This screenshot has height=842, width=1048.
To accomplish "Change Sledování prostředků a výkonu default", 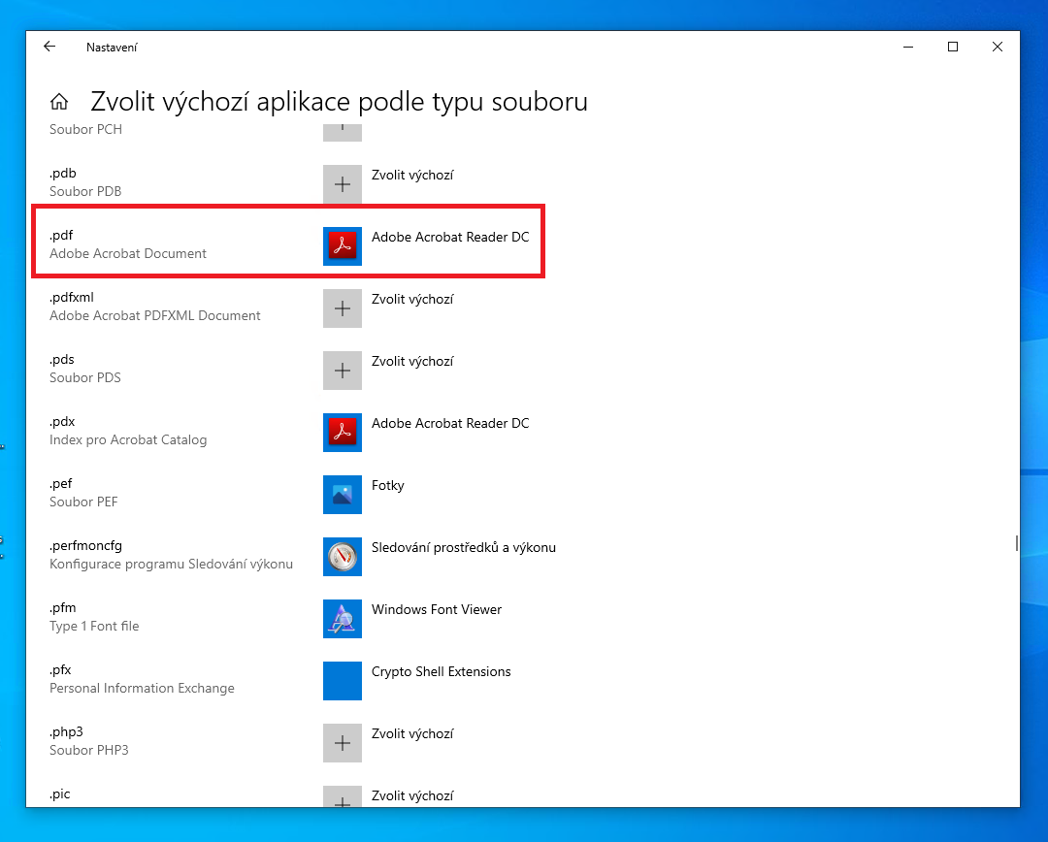I will pyautogui.click(x=464, y=547).
